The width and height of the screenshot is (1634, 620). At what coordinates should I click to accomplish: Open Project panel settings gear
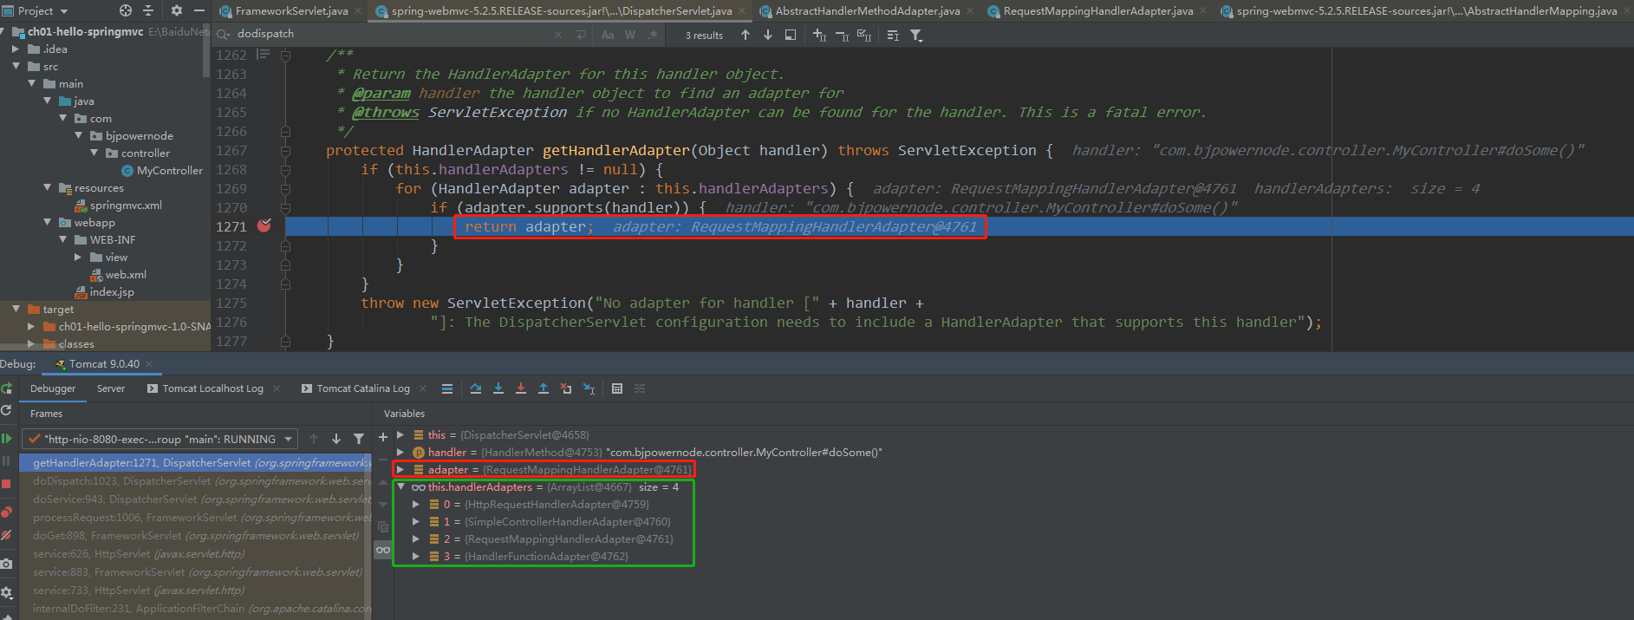177,10
